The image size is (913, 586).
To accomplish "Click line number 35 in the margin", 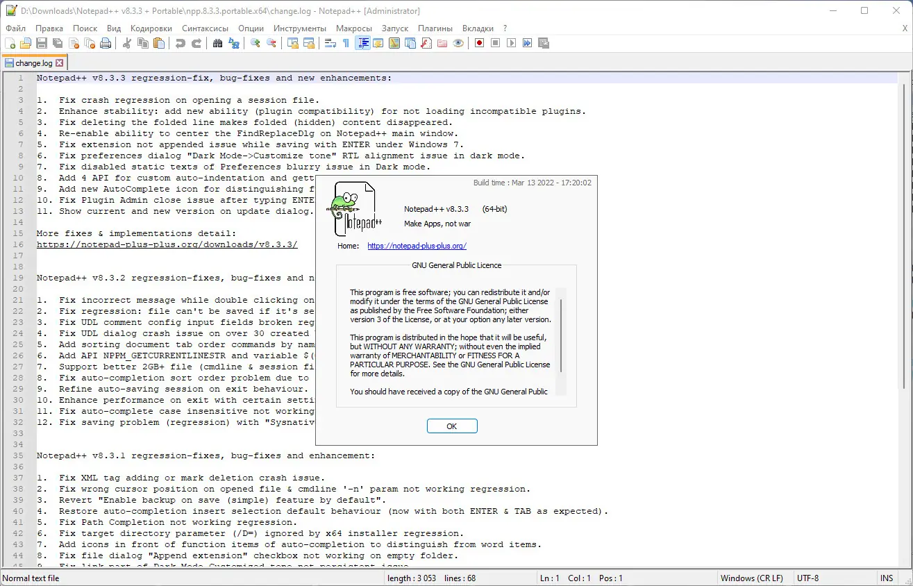I will pyautogui.click(x=19, y=455).
